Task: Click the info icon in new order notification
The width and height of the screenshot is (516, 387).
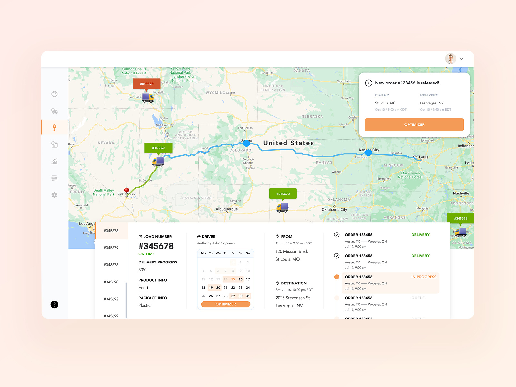Action: (x=369, y=83)
